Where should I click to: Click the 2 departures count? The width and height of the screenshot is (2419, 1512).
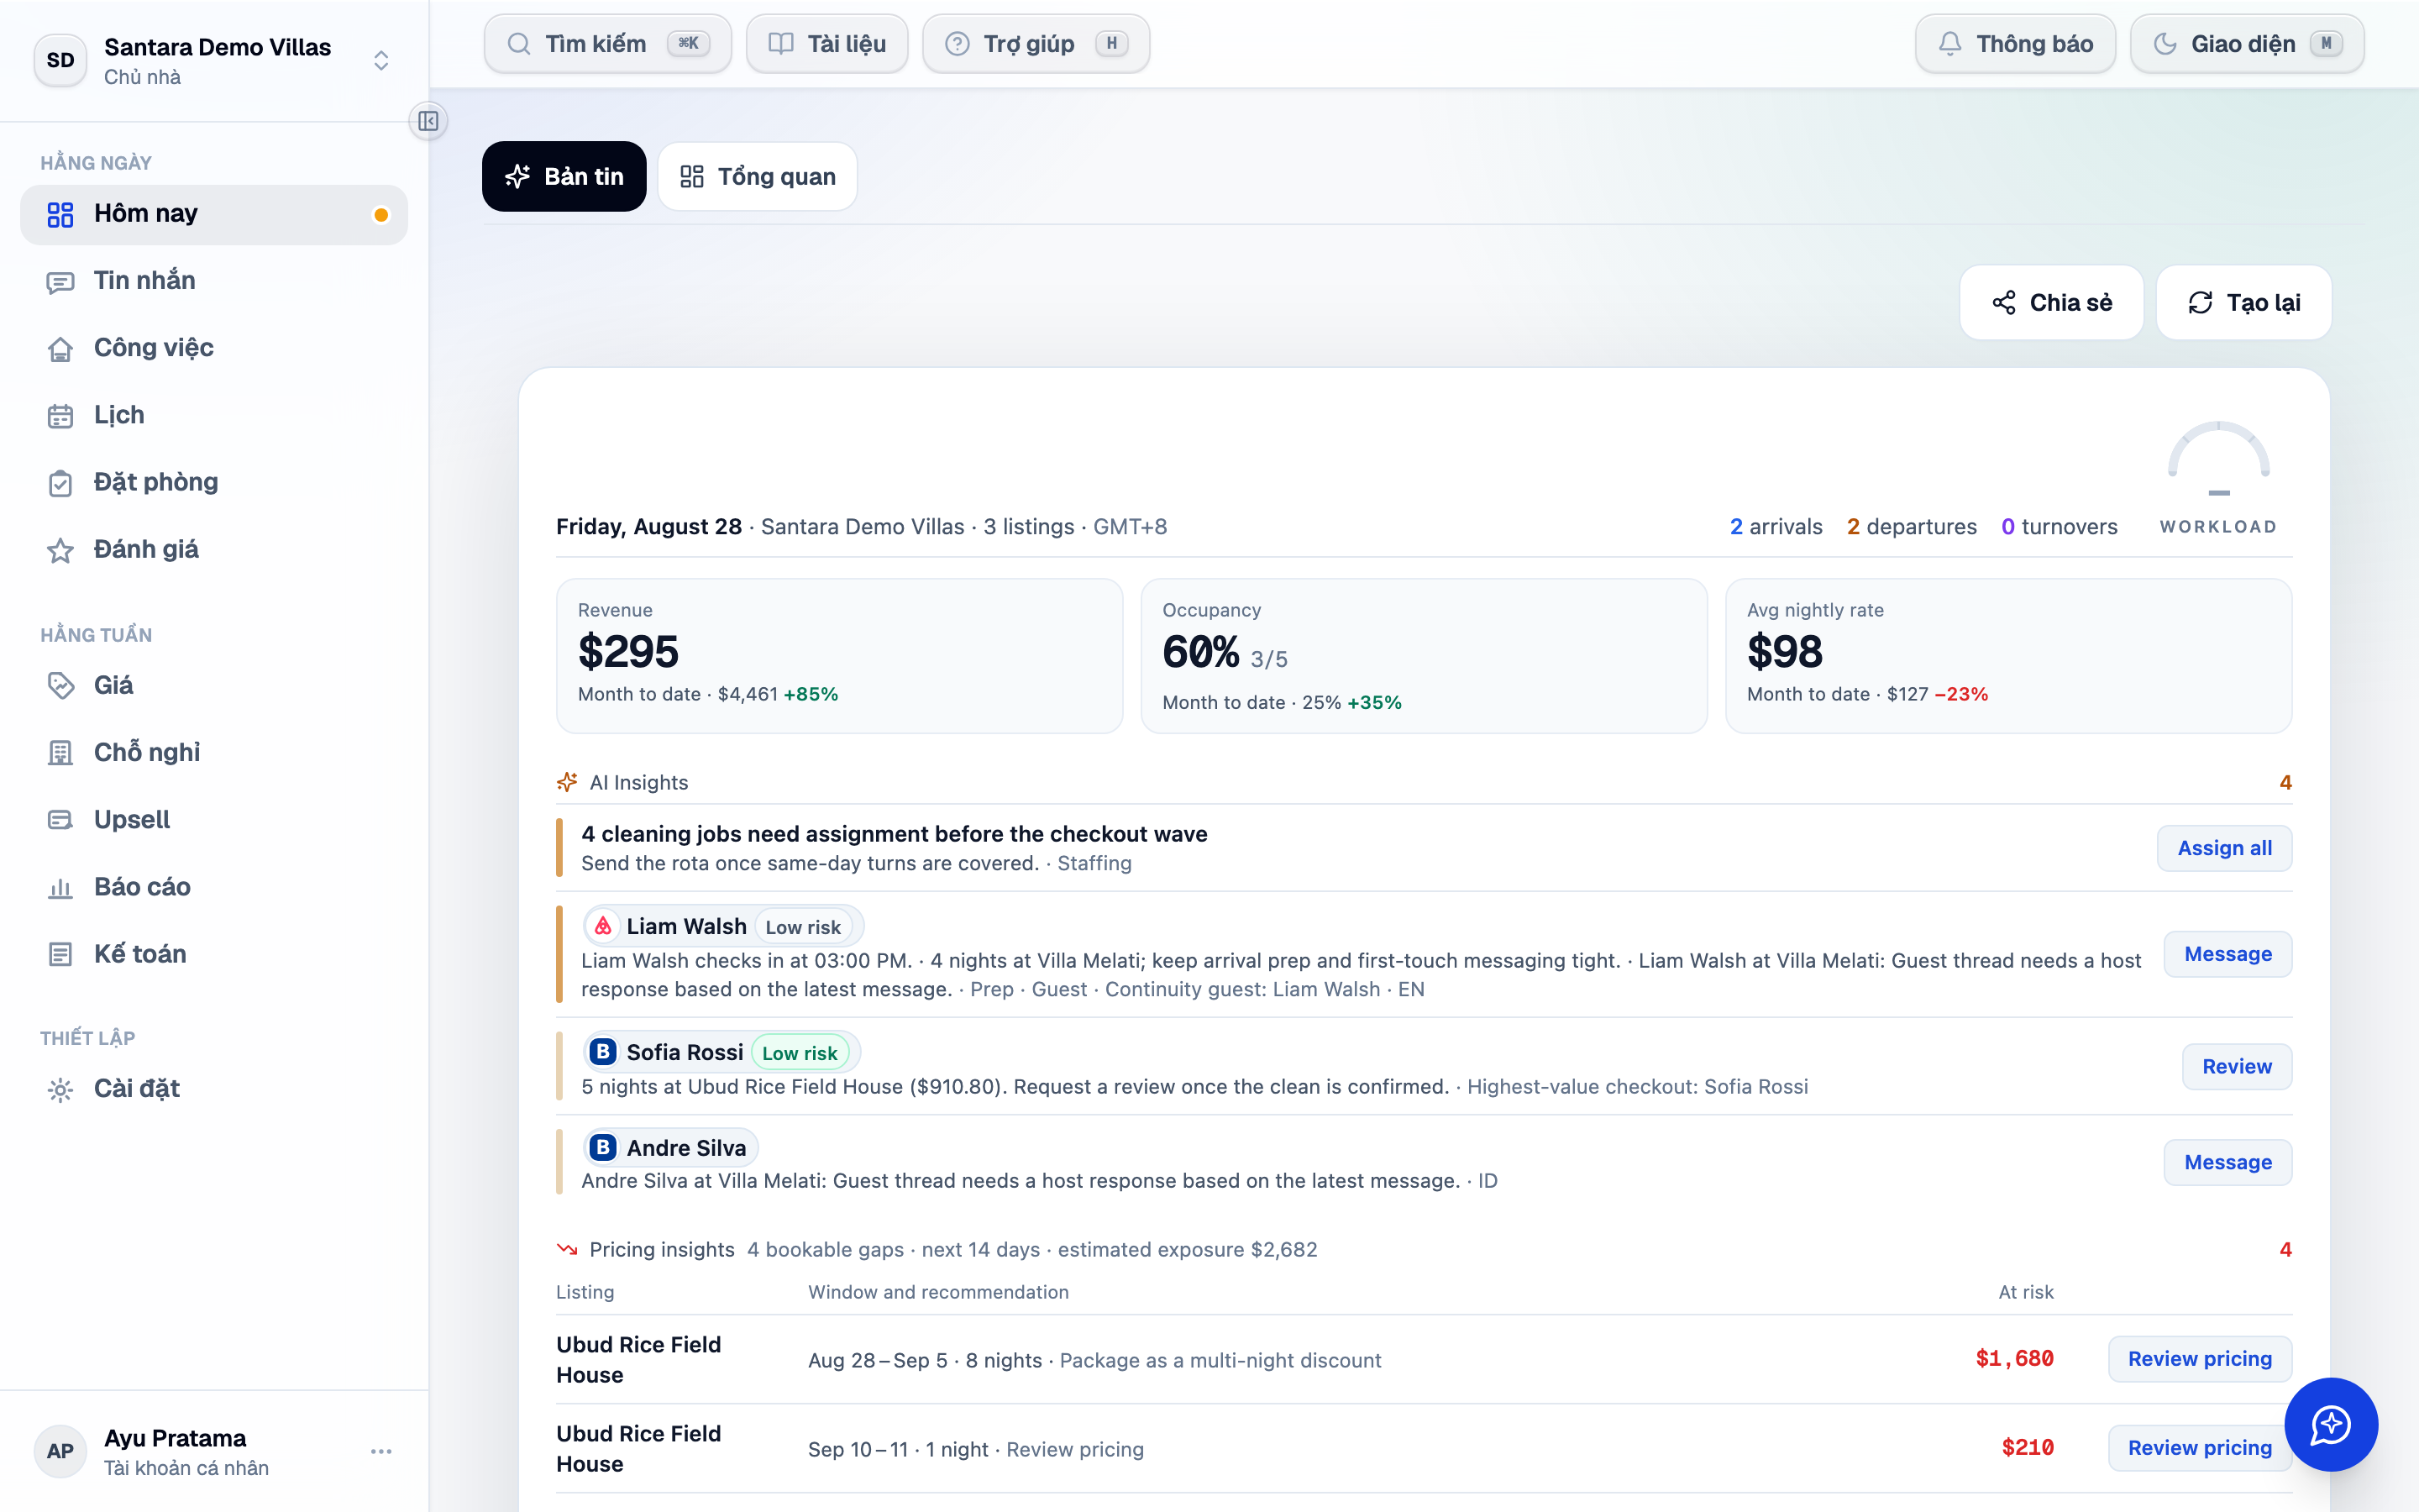(1911, 527)
